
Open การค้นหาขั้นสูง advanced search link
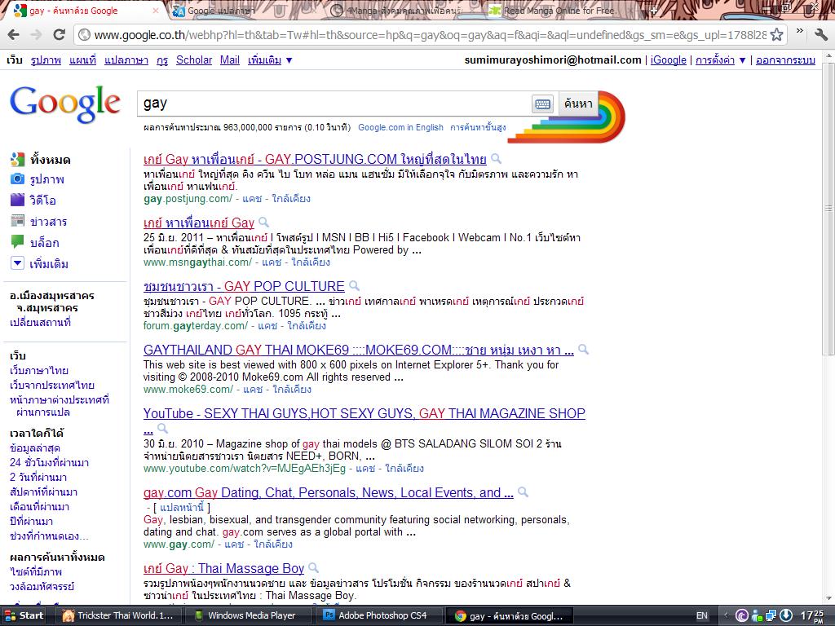[478, 127]
